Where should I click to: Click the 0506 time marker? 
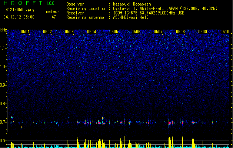[x=136, y=31]
